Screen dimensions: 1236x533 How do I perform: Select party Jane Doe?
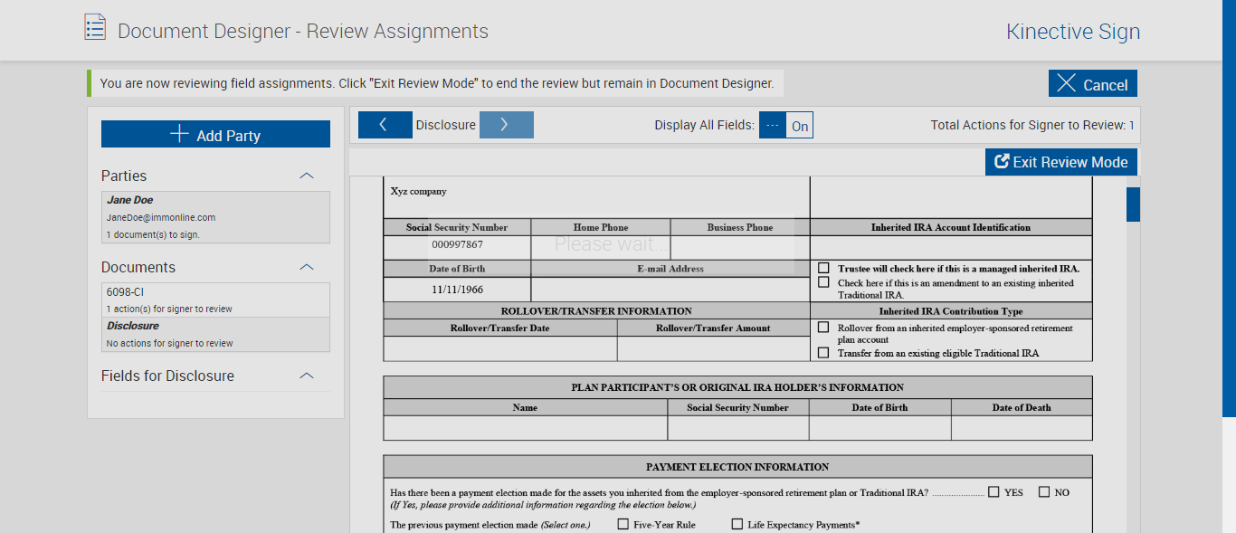pyautogui.click(x=215, y=217)
